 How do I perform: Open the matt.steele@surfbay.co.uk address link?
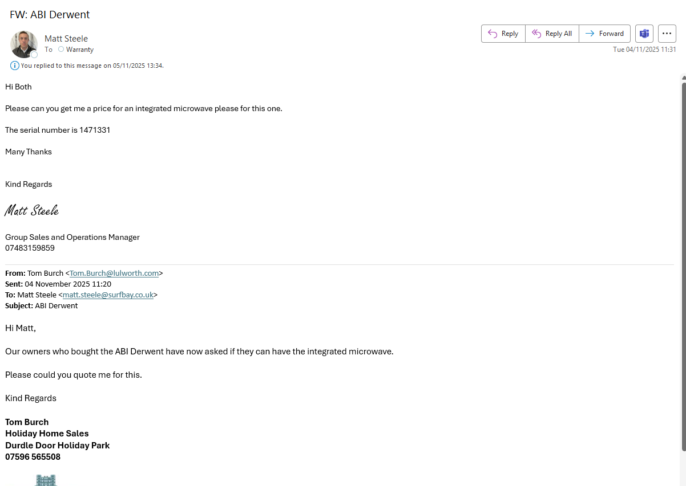tap(108, 295)
